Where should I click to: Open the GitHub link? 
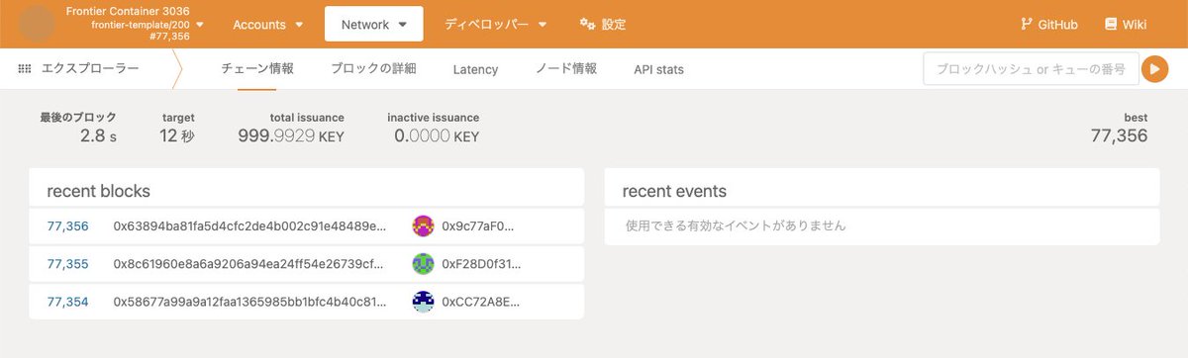pyautogui.click(x=1048, y=24)
